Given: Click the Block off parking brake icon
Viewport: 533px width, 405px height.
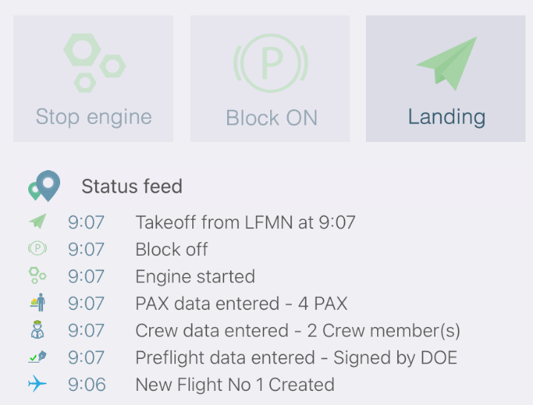Looking at the screenshot, I should (37, 248).
